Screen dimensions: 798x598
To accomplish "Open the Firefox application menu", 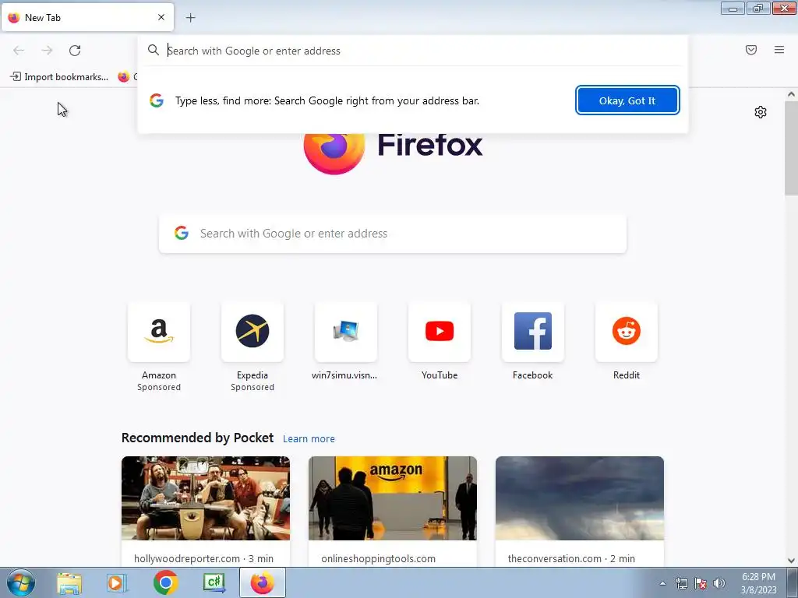I will tap(779, 50).
